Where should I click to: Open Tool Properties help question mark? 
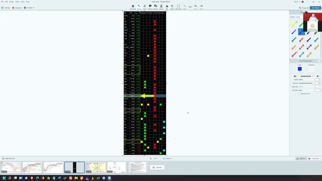[x=319, y=61]
